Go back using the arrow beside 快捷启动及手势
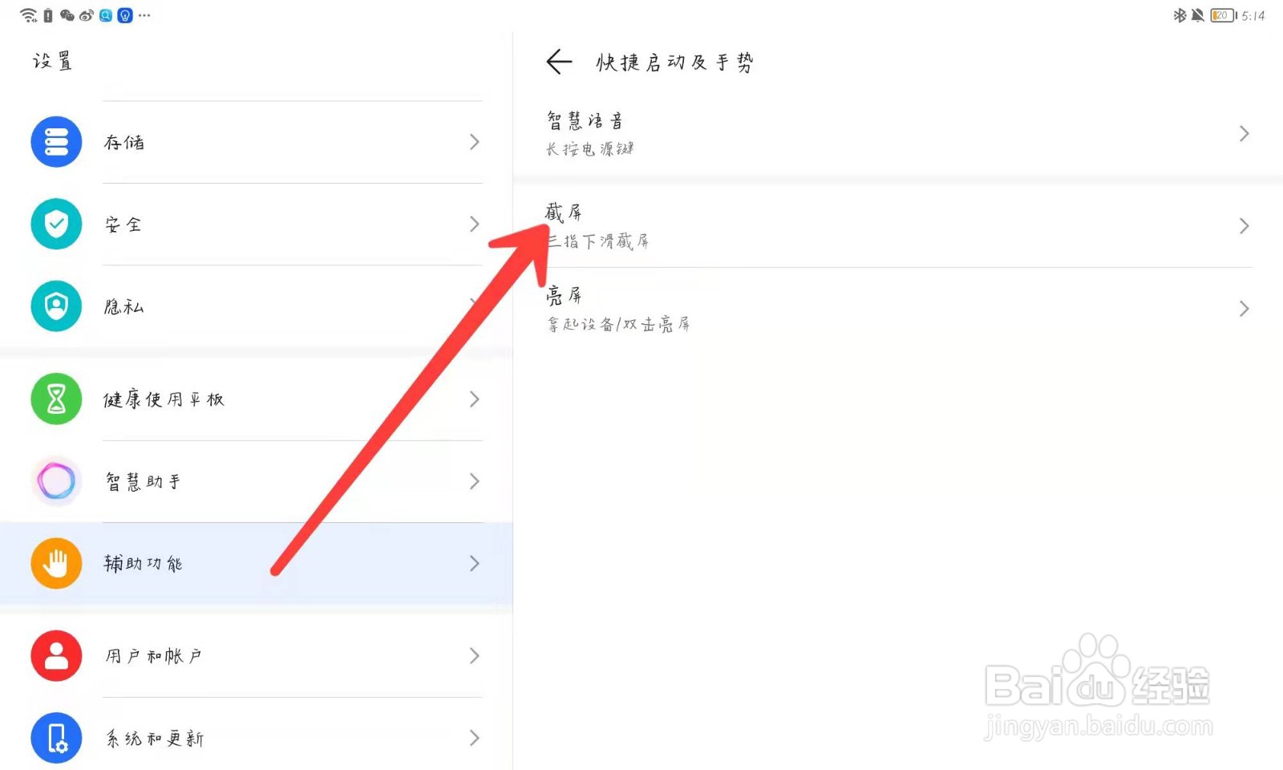1283x770 pixels. (x=559, y=62)
